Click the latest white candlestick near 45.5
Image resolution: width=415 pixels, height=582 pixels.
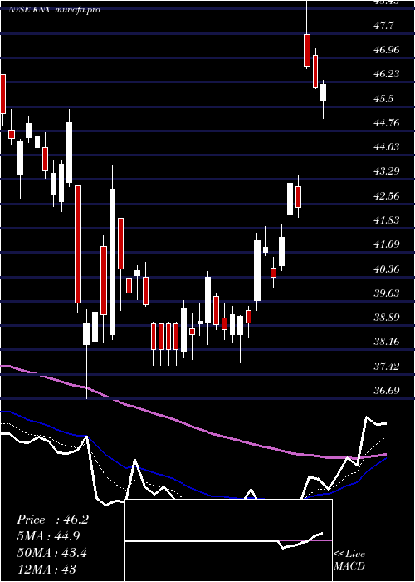[324, 92]
